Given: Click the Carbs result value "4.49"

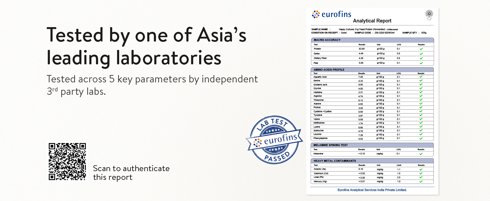Looking at the screenshot, I should [361, 54].
